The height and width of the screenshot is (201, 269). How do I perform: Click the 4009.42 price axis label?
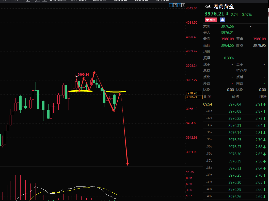192,51
